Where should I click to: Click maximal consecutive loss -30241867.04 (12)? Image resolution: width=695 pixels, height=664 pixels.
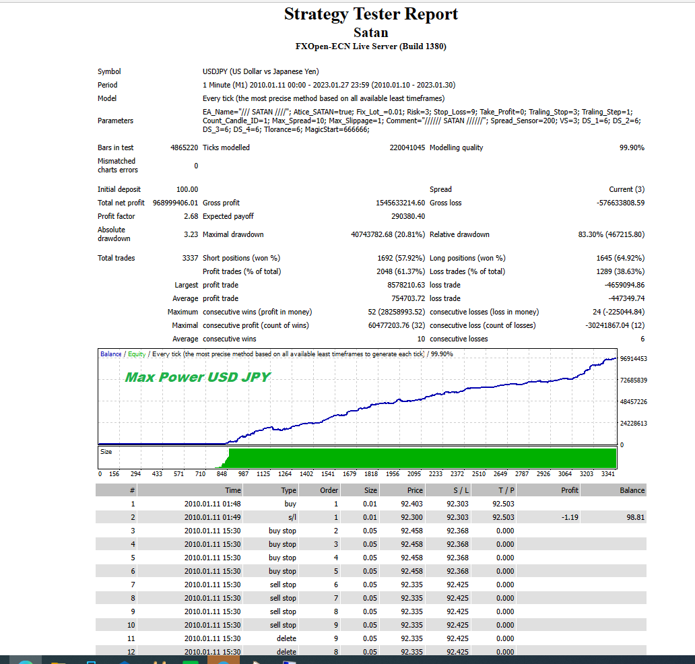tap(616, 325)
